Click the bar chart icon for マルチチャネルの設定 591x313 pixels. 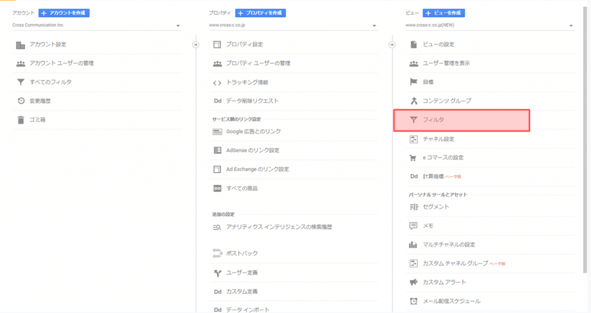pyautogui.click(x=413, y=245)
